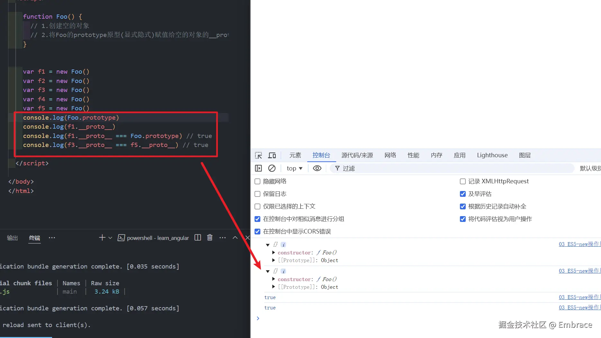
Task: Expand constructor of second logged object
Action: [x=274, y=279]
